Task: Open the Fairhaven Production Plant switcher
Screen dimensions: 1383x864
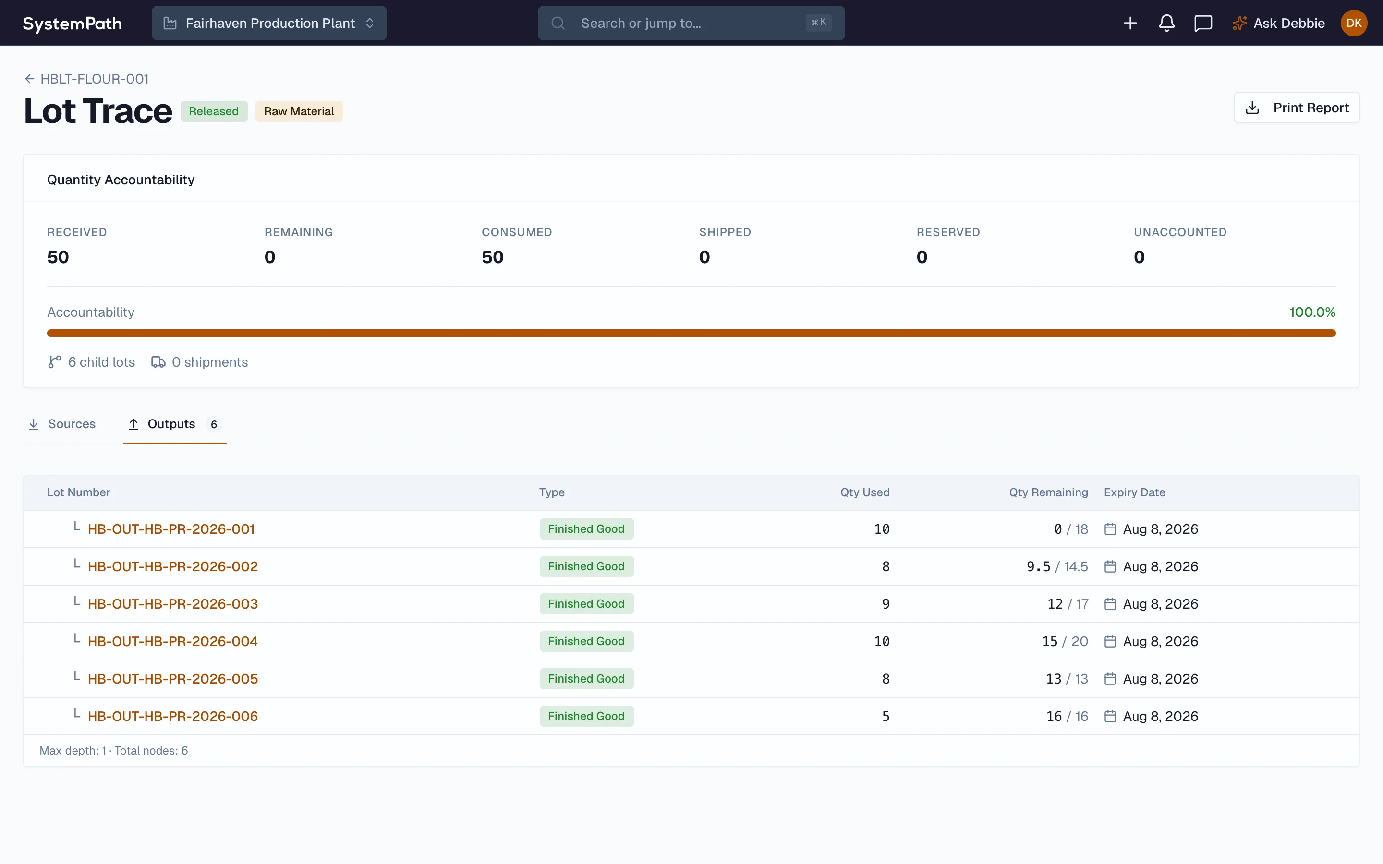Action: point(269,24)
